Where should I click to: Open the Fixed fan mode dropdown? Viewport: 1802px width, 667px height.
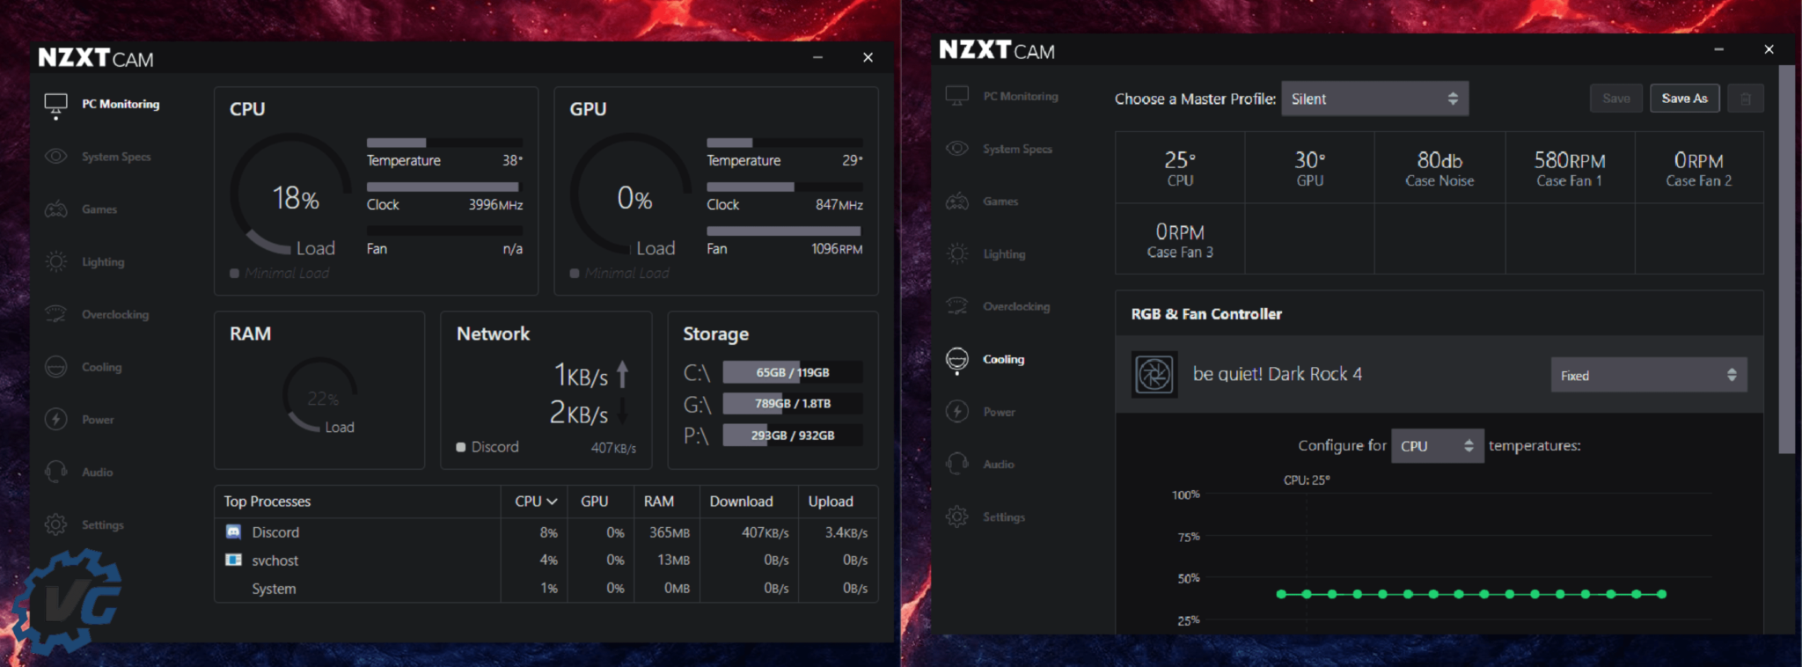pyautogui.click(x=1648, y=375)
